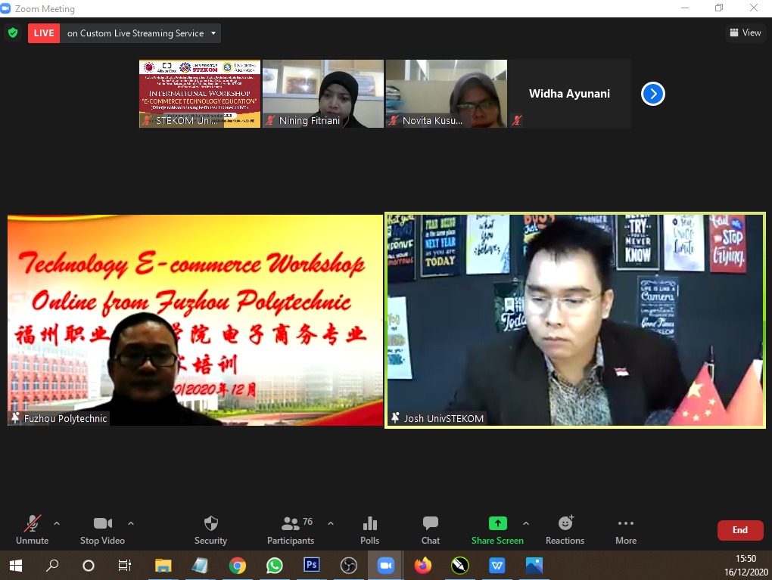
Task: Open OBS Studio from taskbar
Action: point(349,566)
